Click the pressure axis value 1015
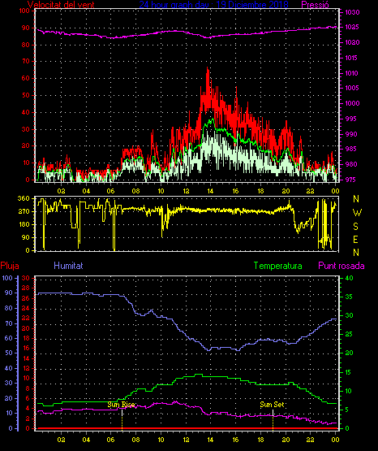 [x=351, y=58]
